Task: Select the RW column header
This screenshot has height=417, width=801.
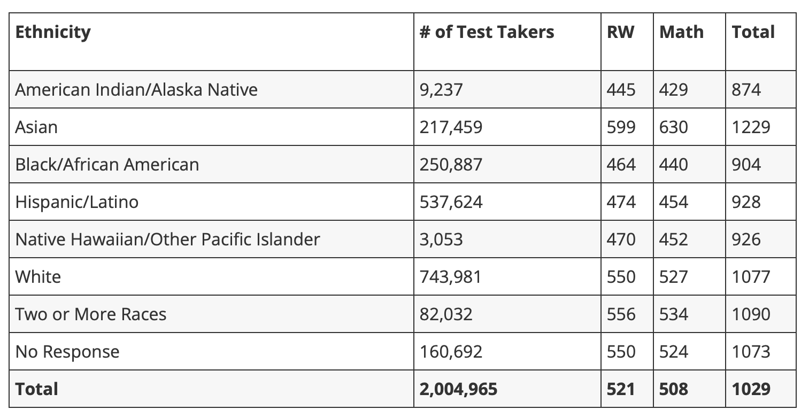Action: coord(620,32)
